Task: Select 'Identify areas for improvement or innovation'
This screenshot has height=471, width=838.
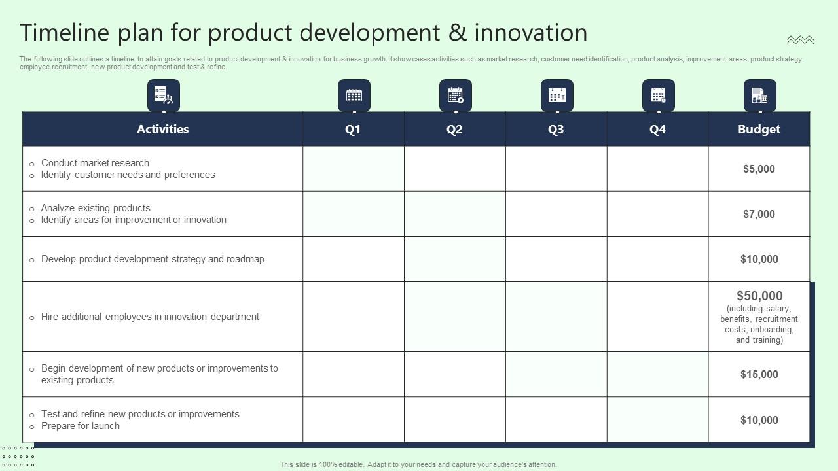Action: pyautogui.click(x=134, y=220)
